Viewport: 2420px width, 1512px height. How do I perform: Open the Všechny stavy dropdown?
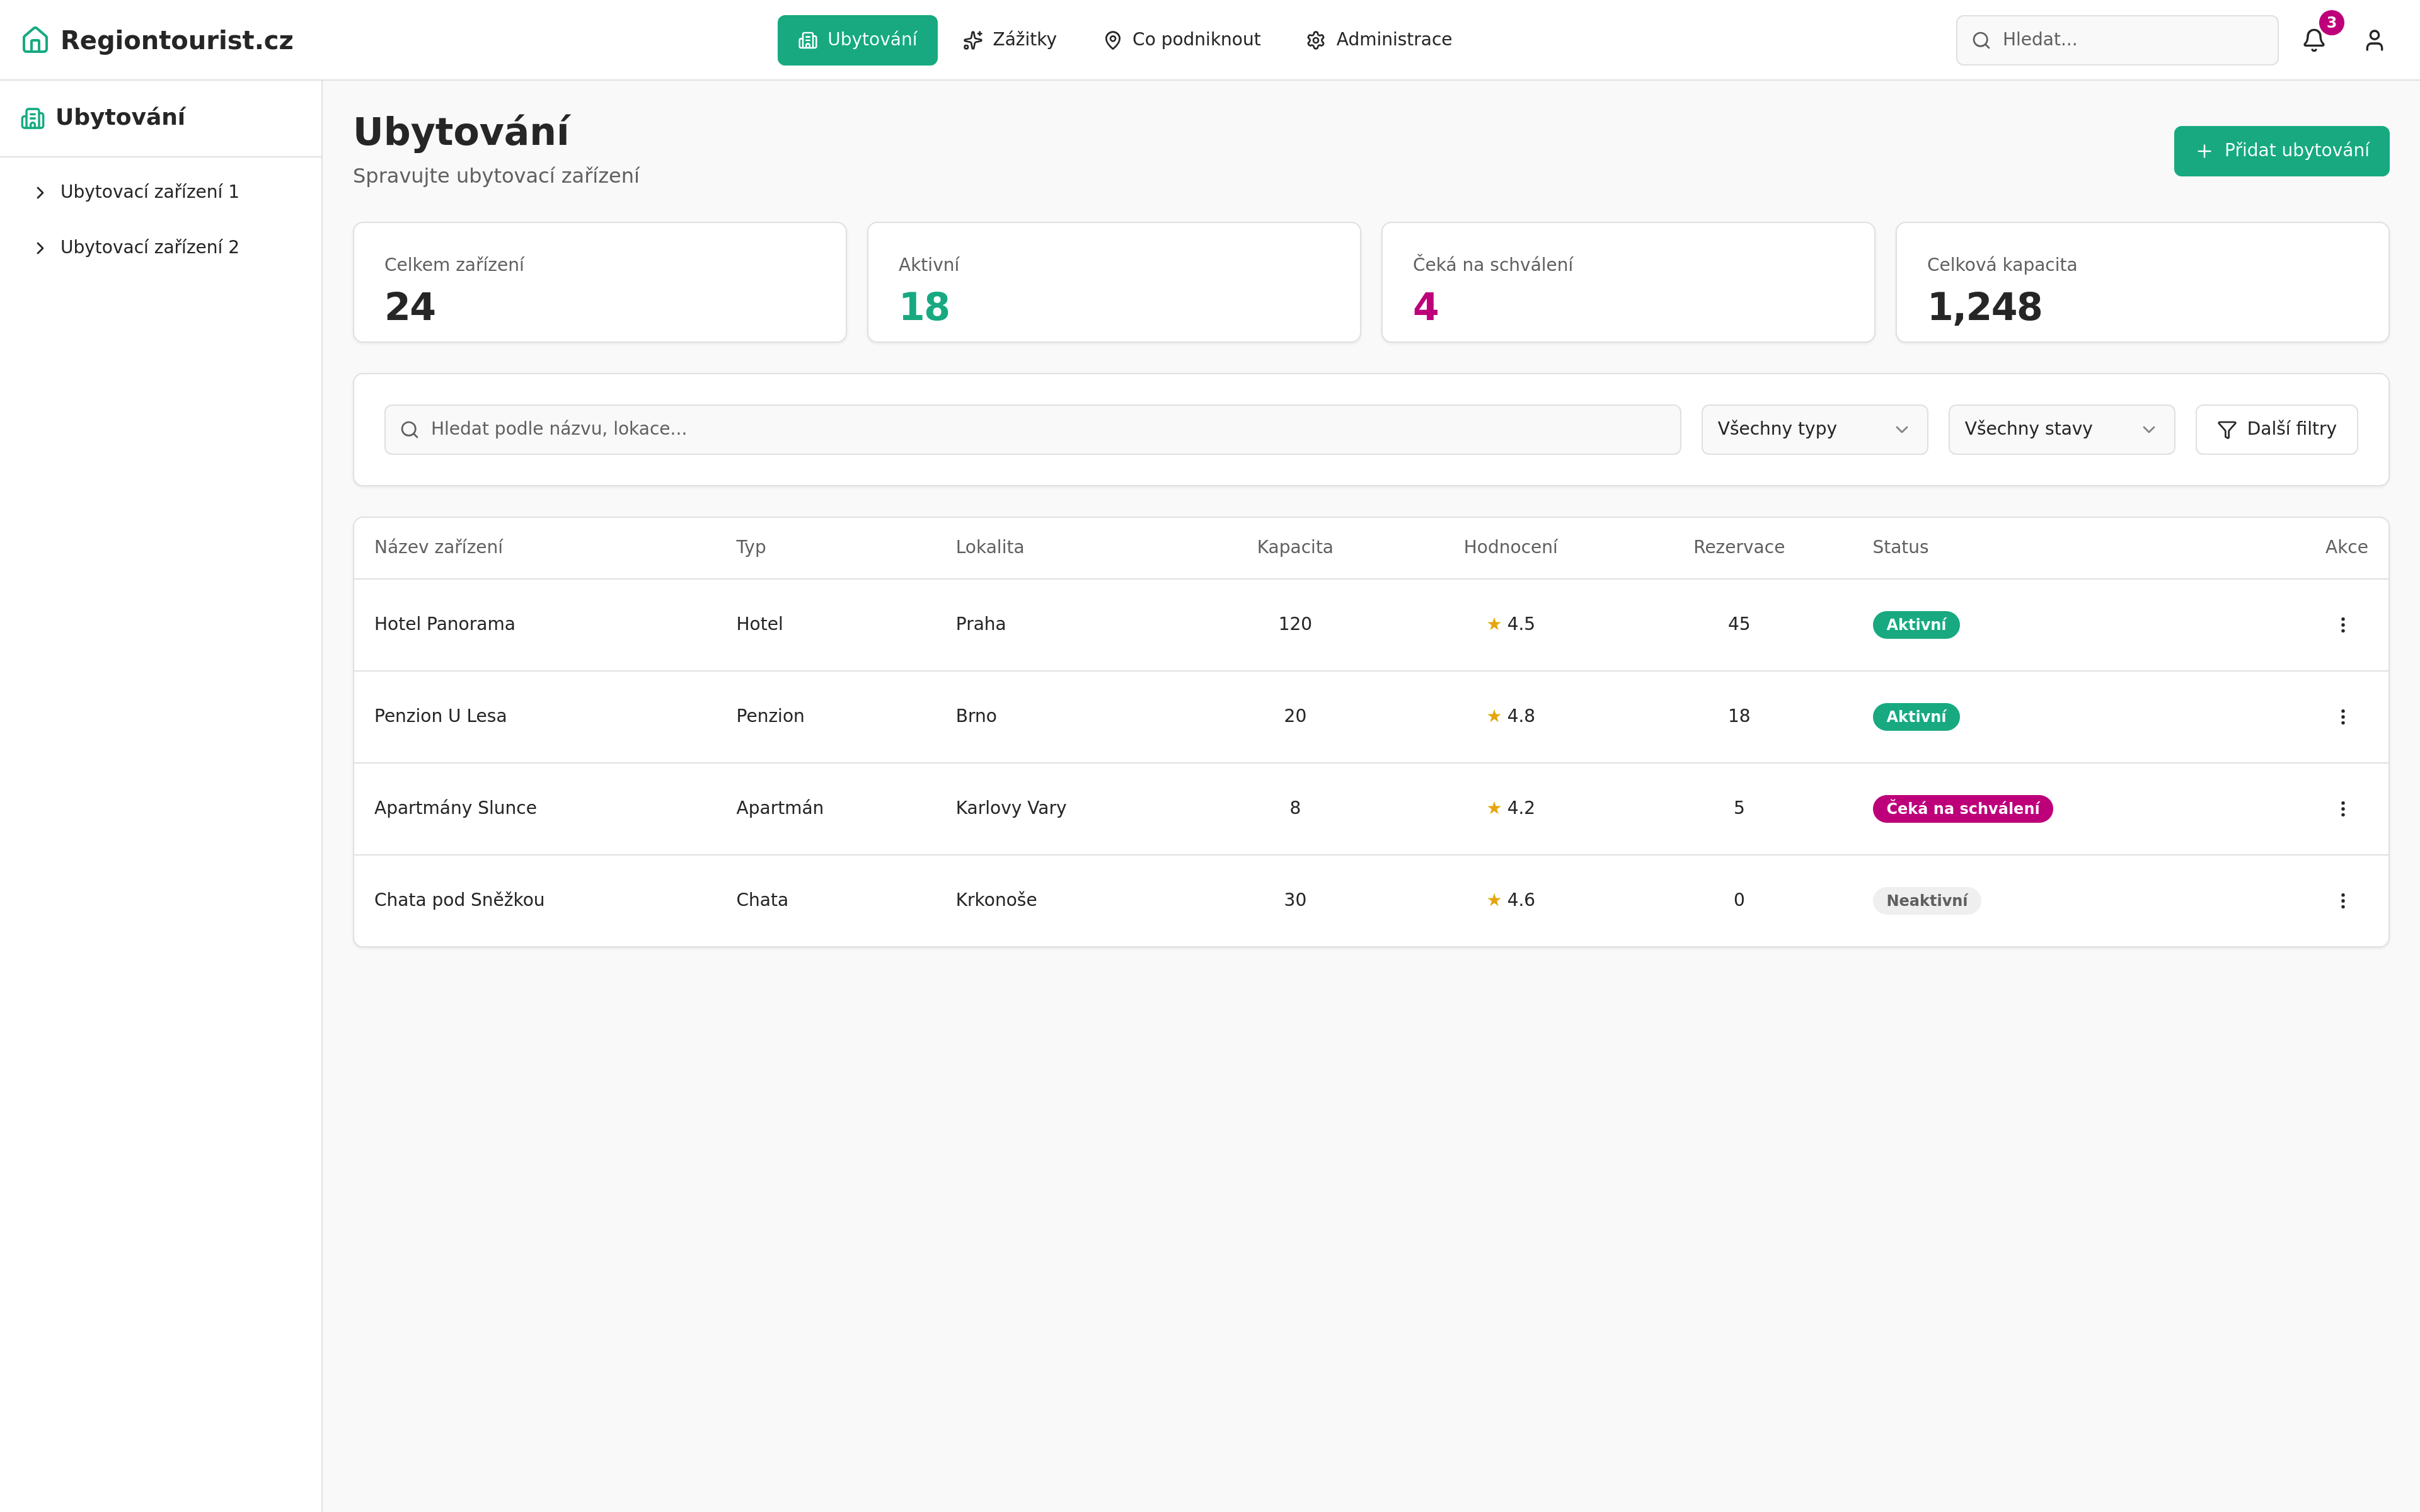point(2060,429)
